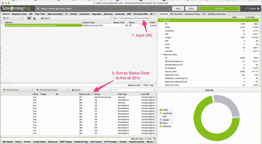Clear the main URL bar with the X icon
Screen dimensions: 262x144
tap(170, 8)
